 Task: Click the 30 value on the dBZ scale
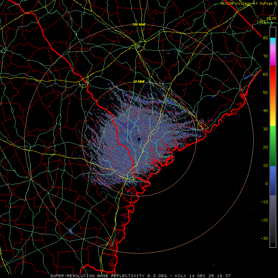(x=265, y=129)
